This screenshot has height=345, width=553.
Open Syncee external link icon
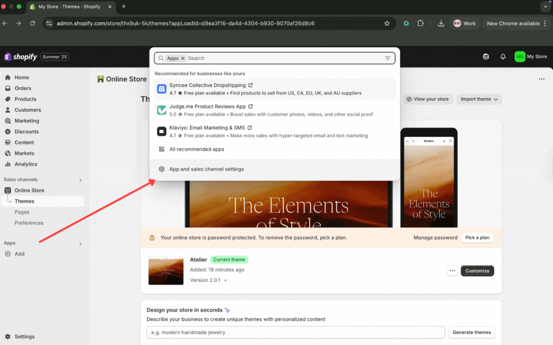click(x=251, y=85)
